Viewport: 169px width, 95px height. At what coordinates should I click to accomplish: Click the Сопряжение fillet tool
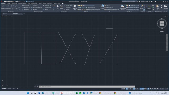(47, 8)
